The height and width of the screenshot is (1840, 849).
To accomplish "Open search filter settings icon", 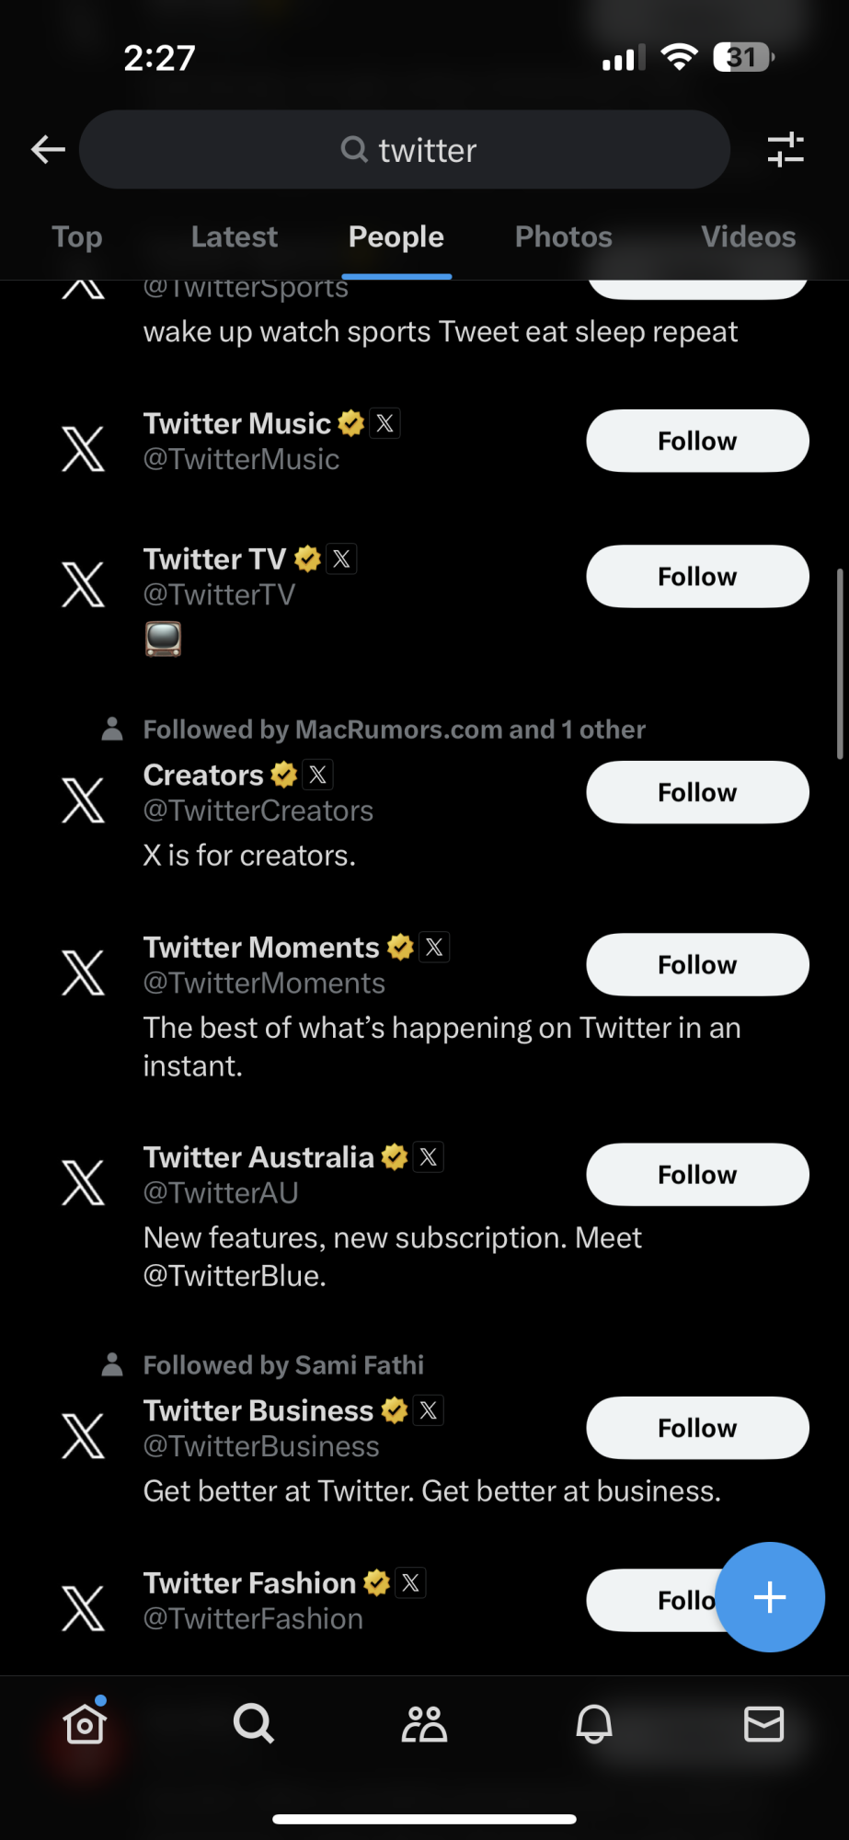I will click(786, 149).
